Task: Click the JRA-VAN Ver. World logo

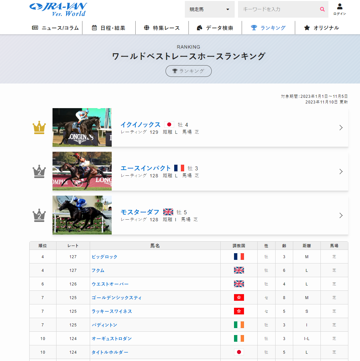Action: coord(58,9)
